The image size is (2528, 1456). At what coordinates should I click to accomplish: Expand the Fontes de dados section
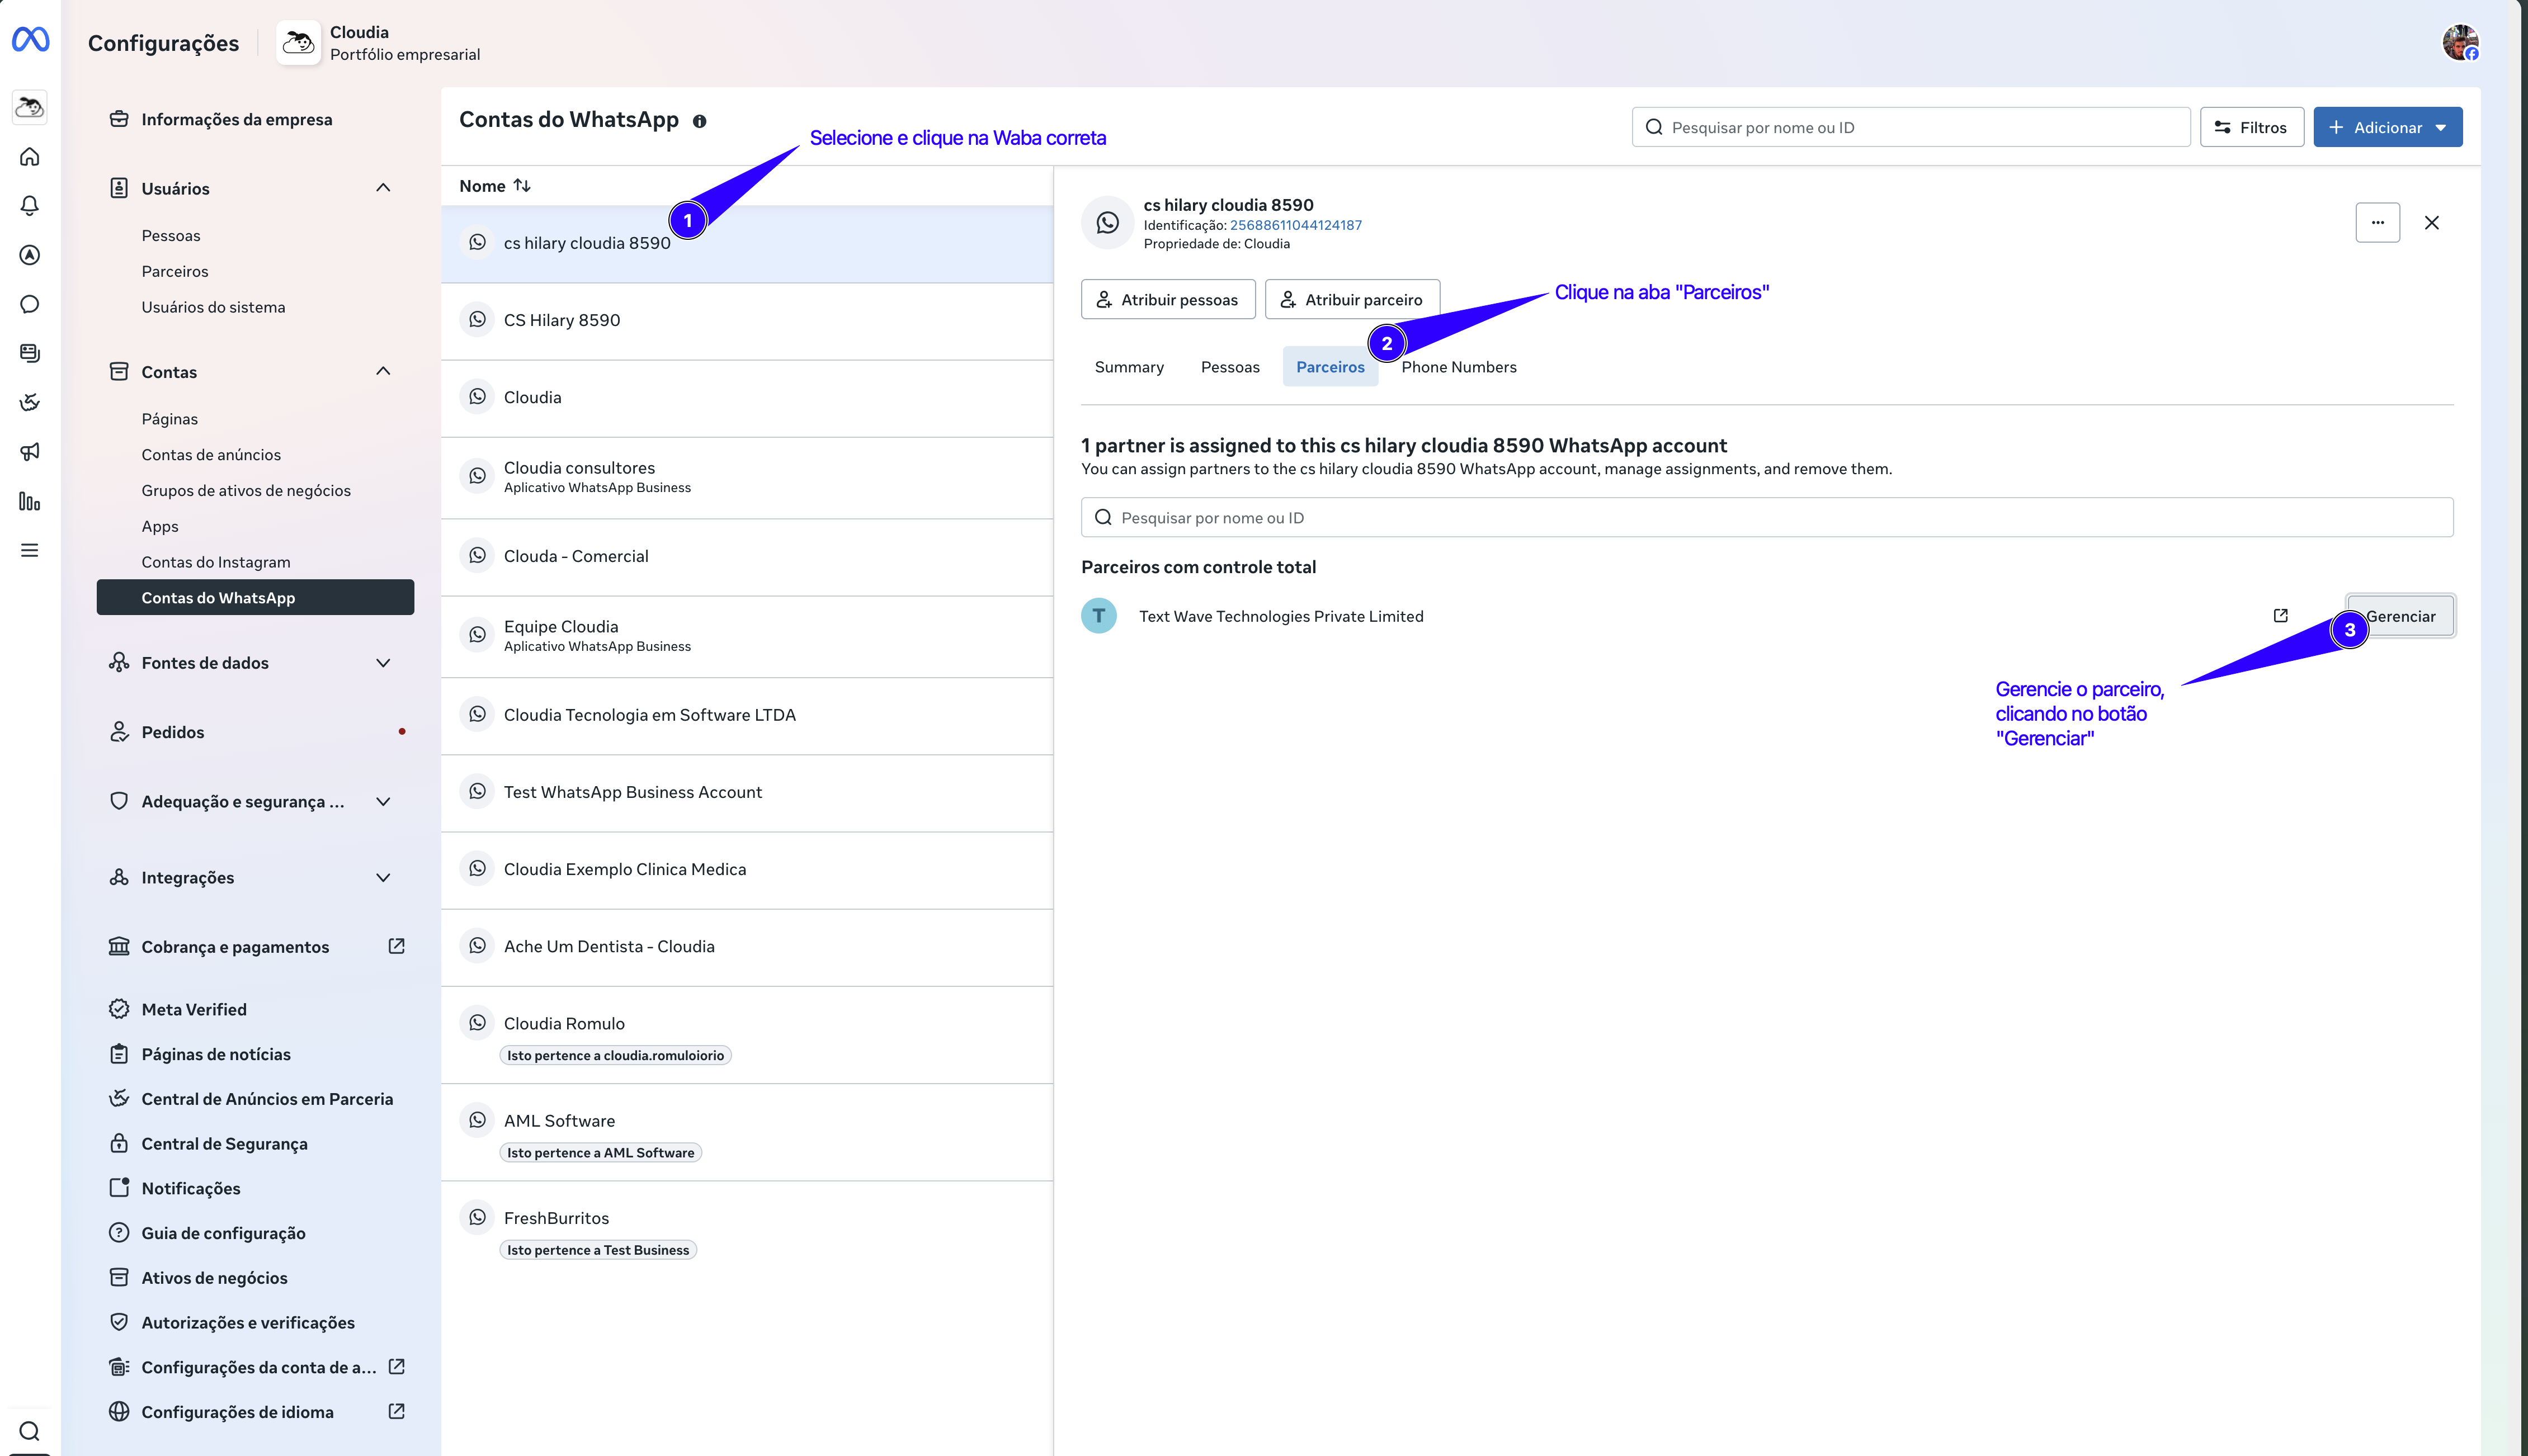pos(383,663)
